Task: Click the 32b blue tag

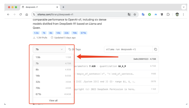Action: (x=67, y=33)
